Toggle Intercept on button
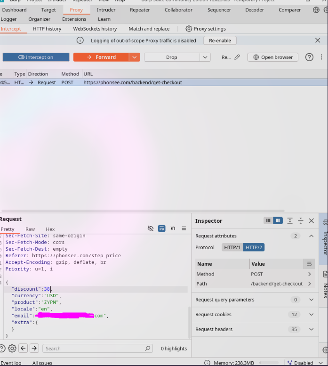The image size is (328, 366). (36, 57)
